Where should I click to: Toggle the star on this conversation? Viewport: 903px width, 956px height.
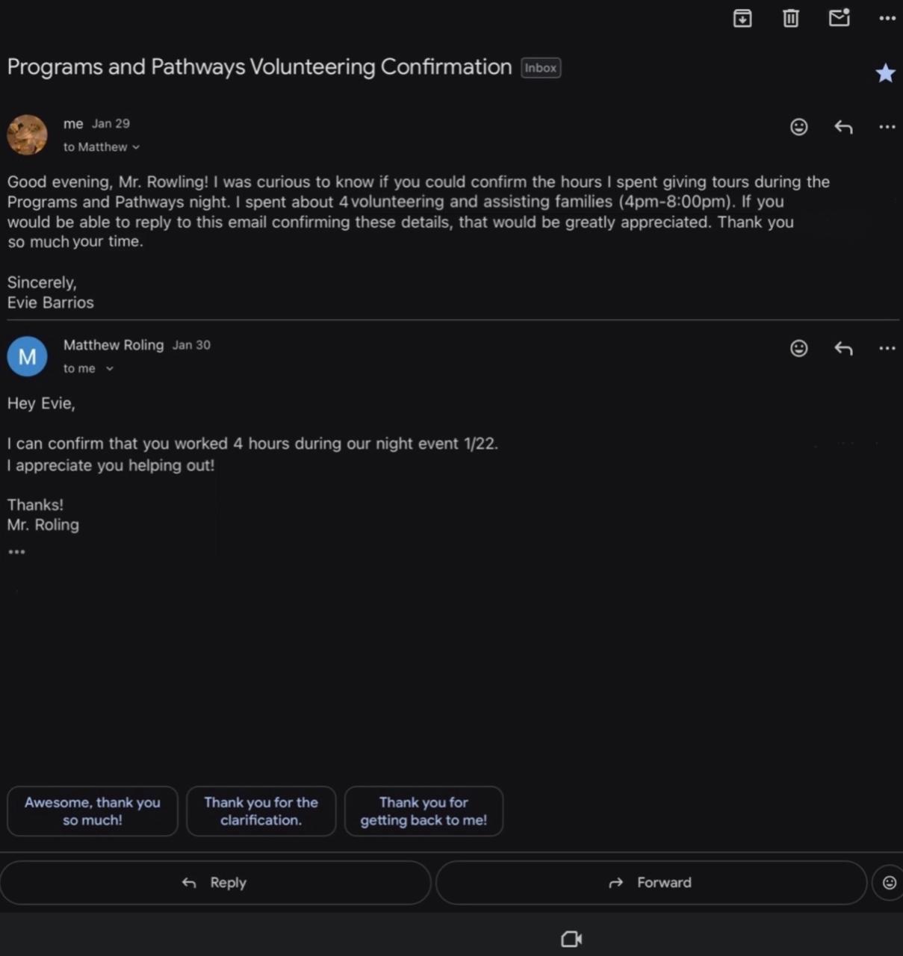pos(885,73)
